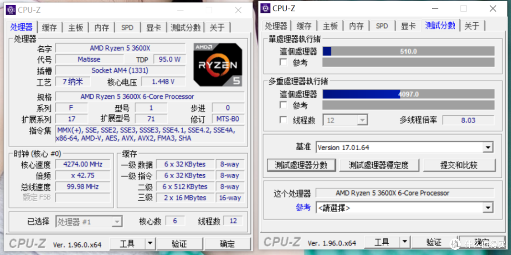The width and height of the screenshot is (511, 255).
Task: Click 总线速度 value 99.98 MHz
Action: pyautogui.click(x=83, y=187)
